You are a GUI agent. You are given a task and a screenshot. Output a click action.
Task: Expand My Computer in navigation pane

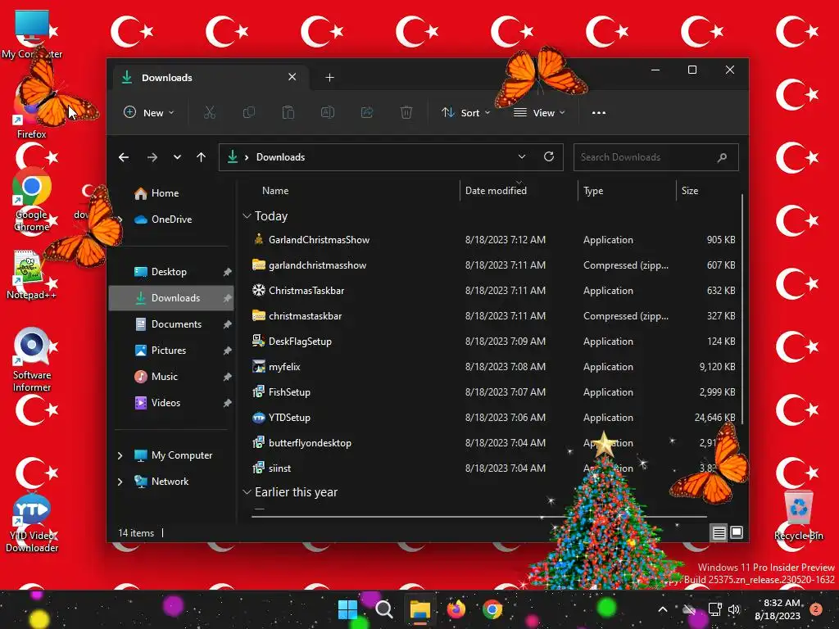click(120, 455)
